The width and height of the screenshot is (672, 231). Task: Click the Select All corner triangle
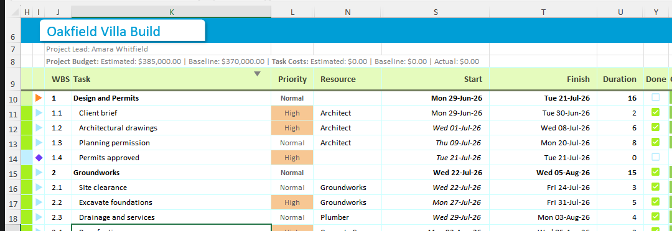pyautogui.click(x=14, y=12)
